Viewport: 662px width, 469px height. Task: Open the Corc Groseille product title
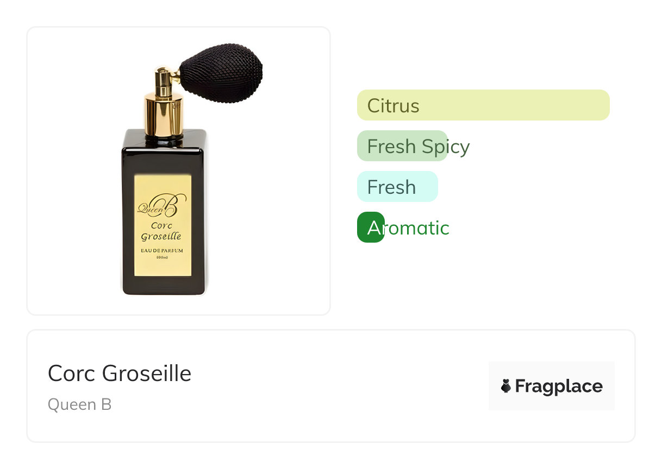click(x=120, y=373)
